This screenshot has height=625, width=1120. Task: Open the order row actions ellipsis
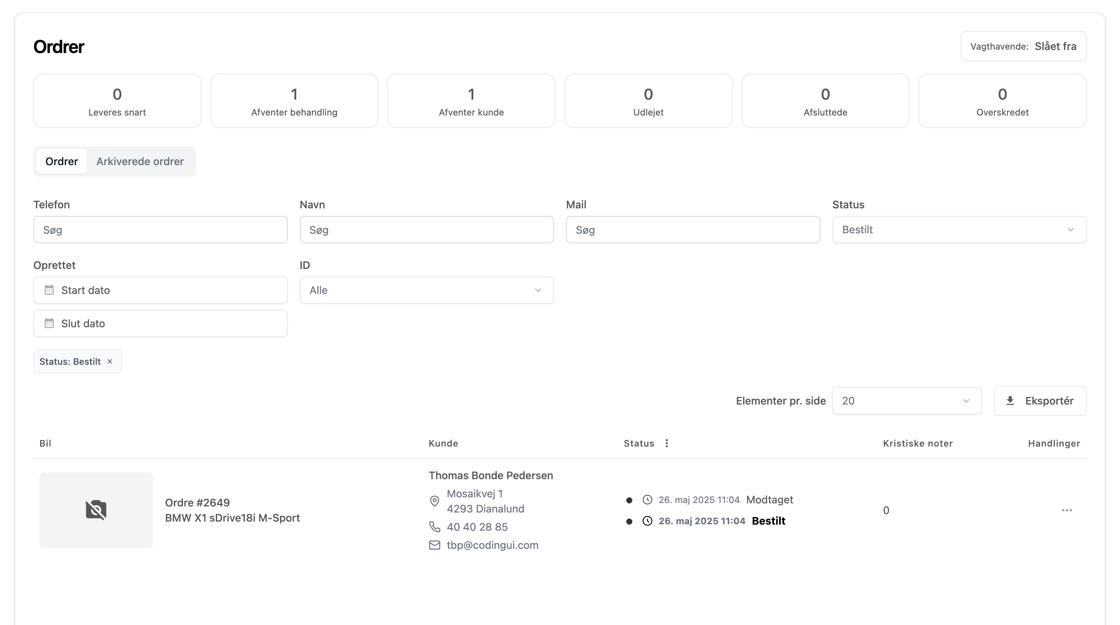(x=1067, y=510)
